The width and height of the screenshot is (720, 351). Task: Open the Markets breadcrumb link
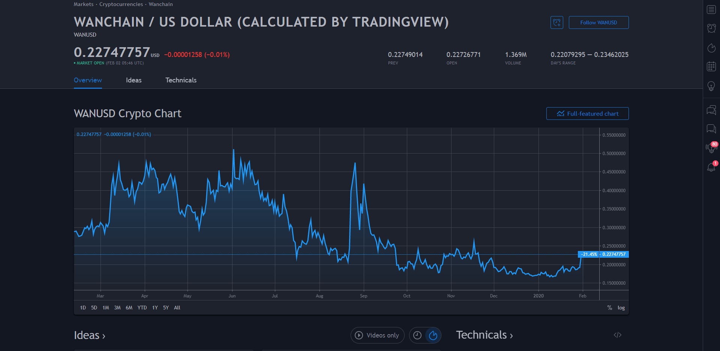pyautogui.click(x=84, y=4)
